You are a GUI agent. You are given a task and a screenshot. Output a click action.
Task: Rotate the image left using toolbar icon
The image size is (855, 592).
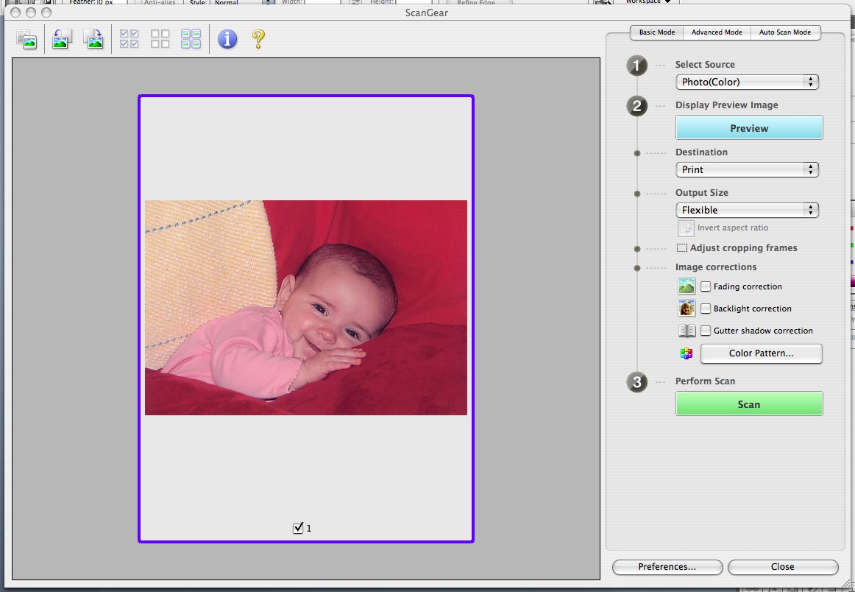tap(61, 39)
